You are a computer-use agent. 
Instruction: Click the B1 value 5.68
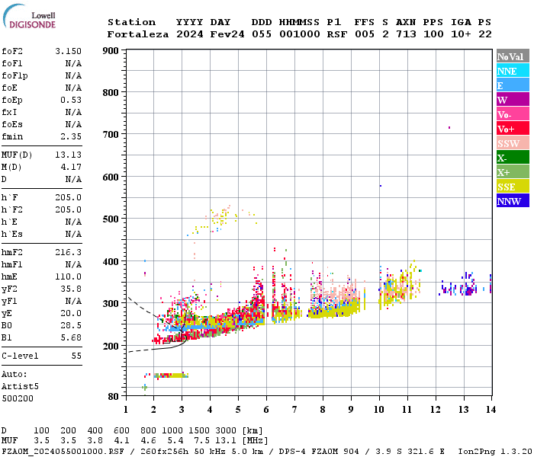pyautogui.click(x=71, y=337)
